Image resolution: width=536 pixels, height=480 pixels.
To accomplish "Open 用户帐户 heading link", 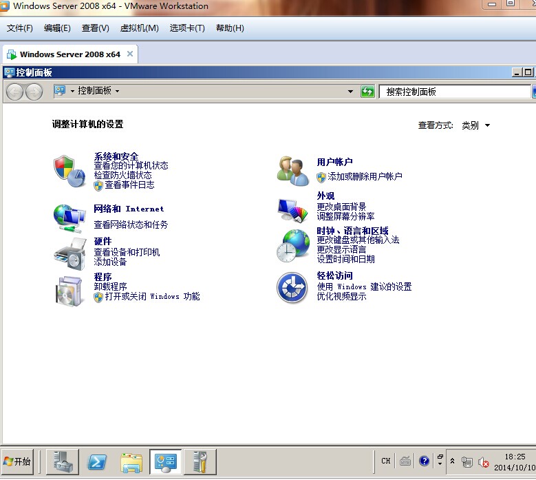I will [334, 162].
